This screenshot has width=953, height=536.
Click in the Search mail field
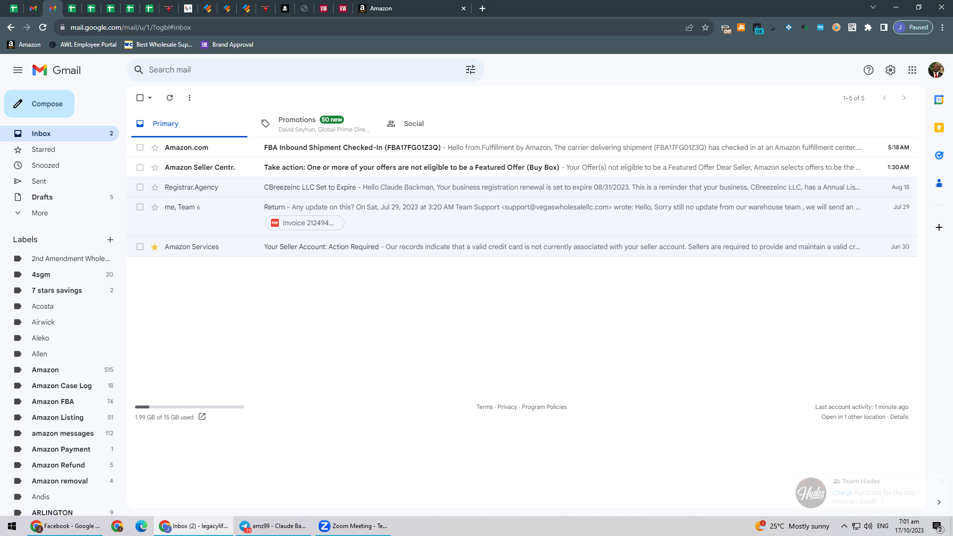pos(305,70)
